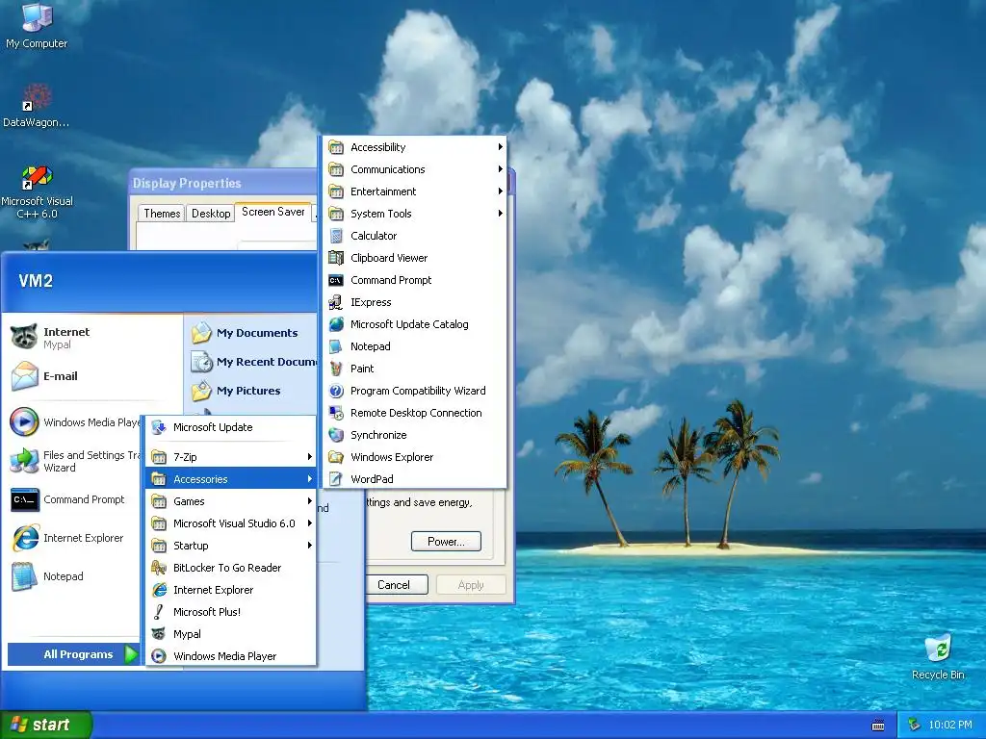Open E-mail from the Start menu
Viewport: 986px width, 739px height.
coord(92,376)
